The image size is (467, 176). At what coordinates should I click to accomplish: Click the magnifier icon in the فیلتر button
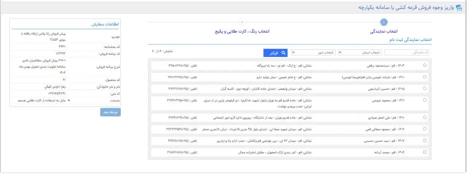(x=283, y=53)
